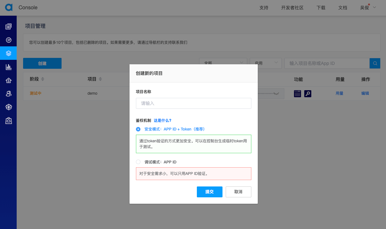The width and height of the screenshot is (386, 229).
Task: Click the 用量 column header
Action: (x=340, y=79)
